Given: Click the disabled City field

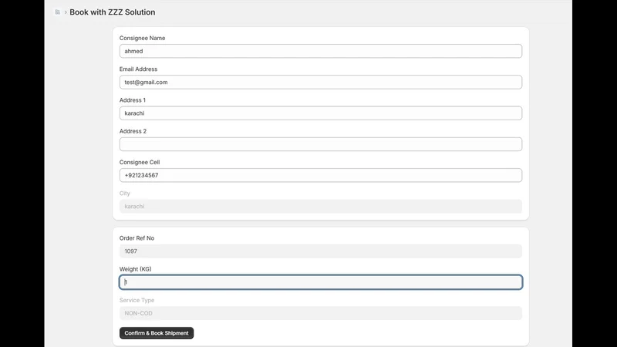Looking at the screenshot, I should pos(321,207).
